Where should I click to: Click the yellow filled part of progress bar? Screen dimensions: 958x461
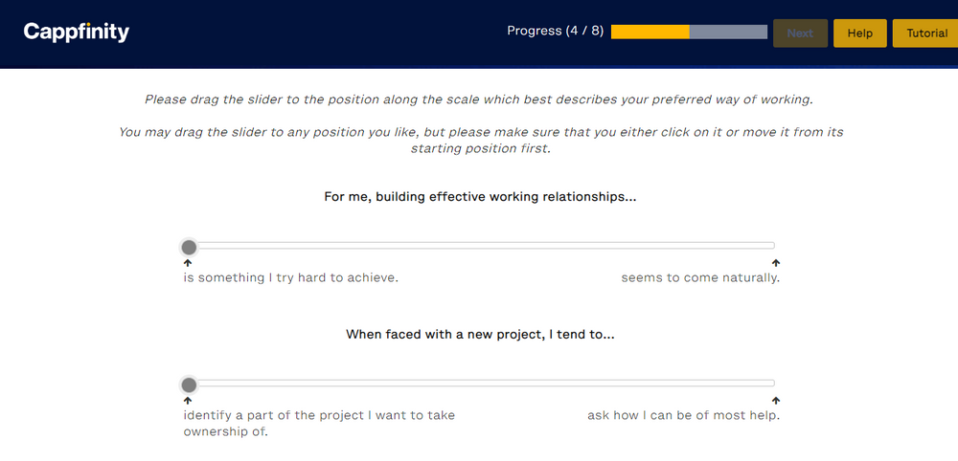(650, 32)
